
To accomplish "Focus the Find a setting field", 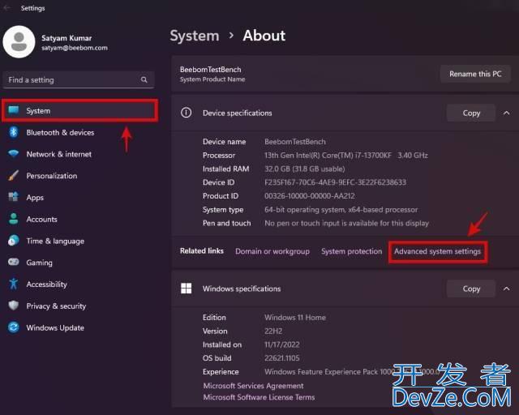I will (79, 79).
